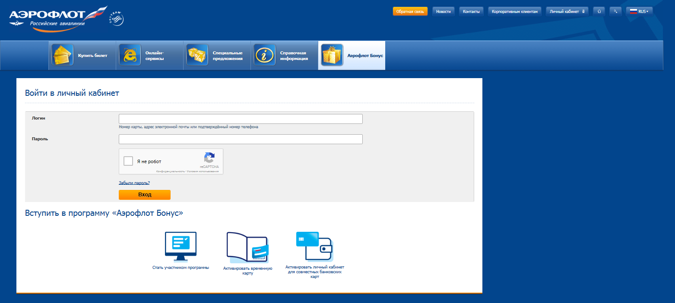
Task: Click Активировать временную карту link
Action: [247, 271]
